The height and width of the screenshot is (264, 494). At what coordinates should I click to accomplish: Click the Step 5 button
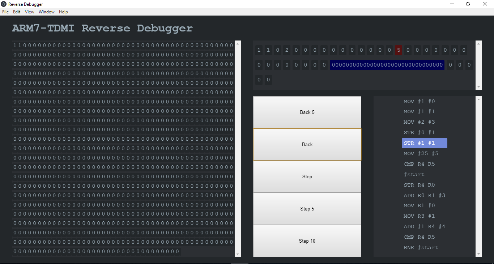point(307,209)
